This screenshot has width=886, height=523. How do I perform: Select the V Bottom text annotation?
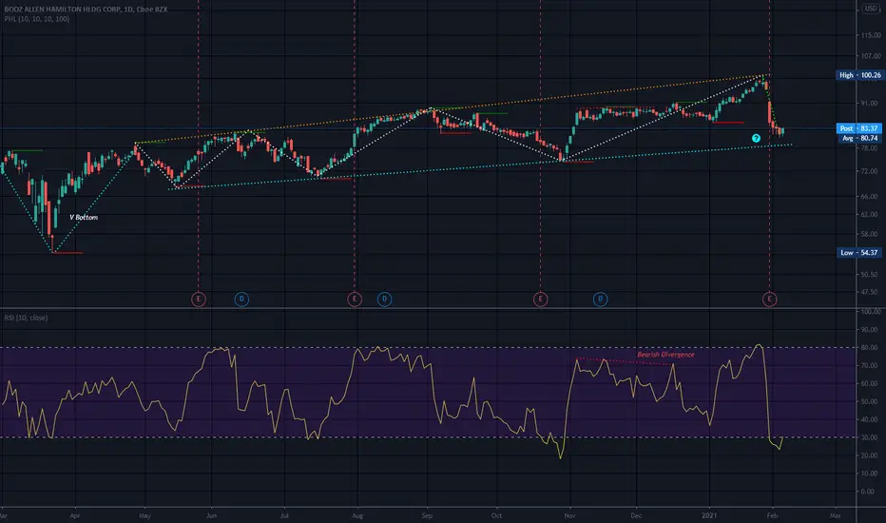(x=84, y=217)
